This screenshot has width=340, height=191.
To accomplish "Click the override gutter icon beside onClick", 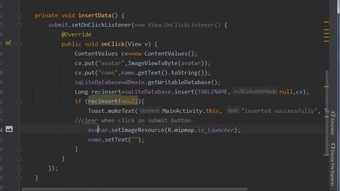I will [8, 44].
